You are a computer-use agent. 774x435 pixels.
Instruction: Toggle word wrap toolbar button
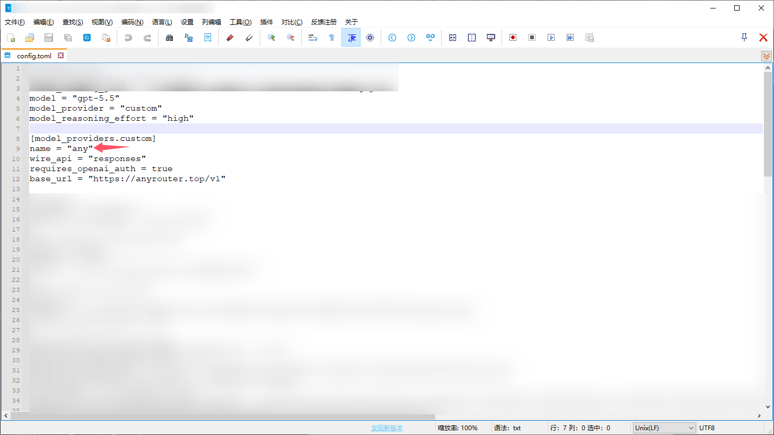click(x=313, y=38)
